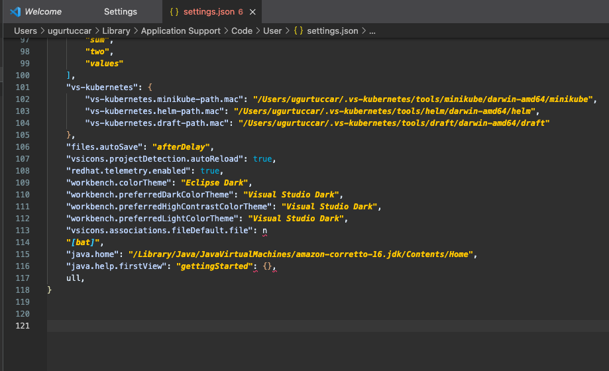The height and width of the screenshot is (371, 609).
Task: Click User in the breadcrumb
Action: pyautogui.click(x=272, y=30)
